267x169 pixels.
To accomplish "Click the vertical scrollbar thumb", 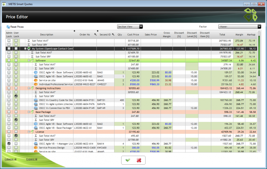I will (x=259, y=56).
